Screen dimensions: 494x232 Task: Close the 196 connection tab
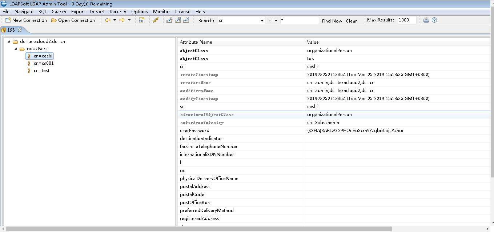coord(20,30)
